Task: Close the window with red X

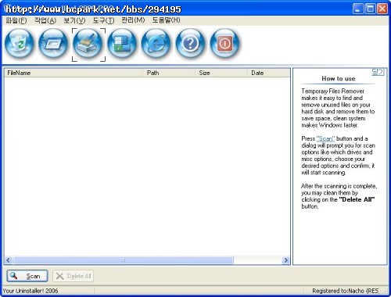Action: (382, 9)
